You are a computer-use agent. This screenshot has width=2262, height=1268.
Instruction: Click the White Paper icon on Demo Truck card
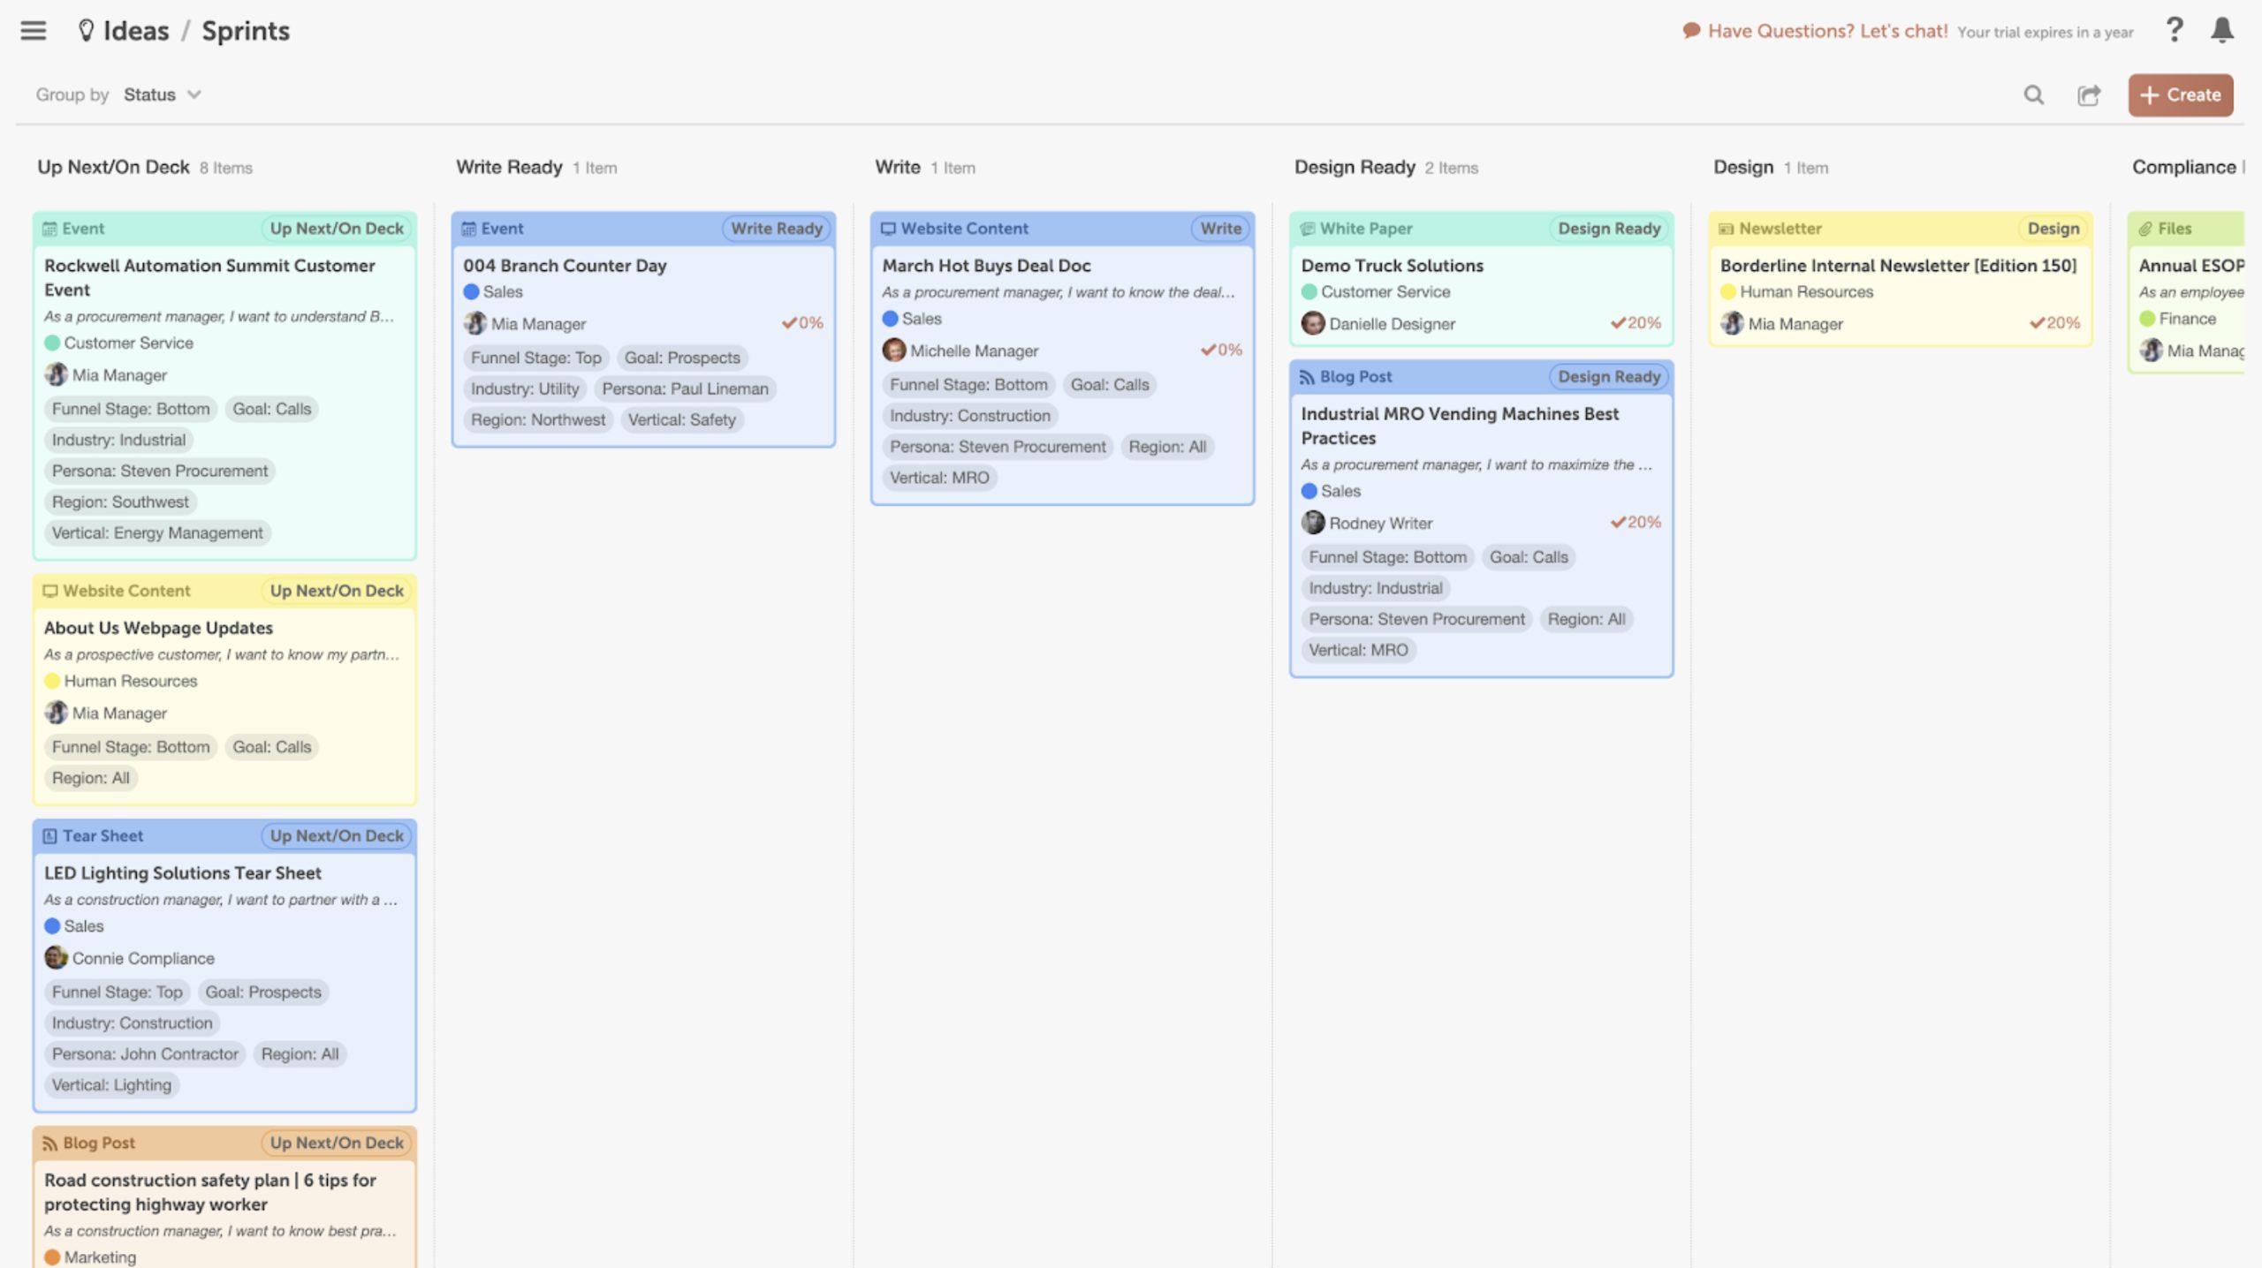pos(1307,228)
